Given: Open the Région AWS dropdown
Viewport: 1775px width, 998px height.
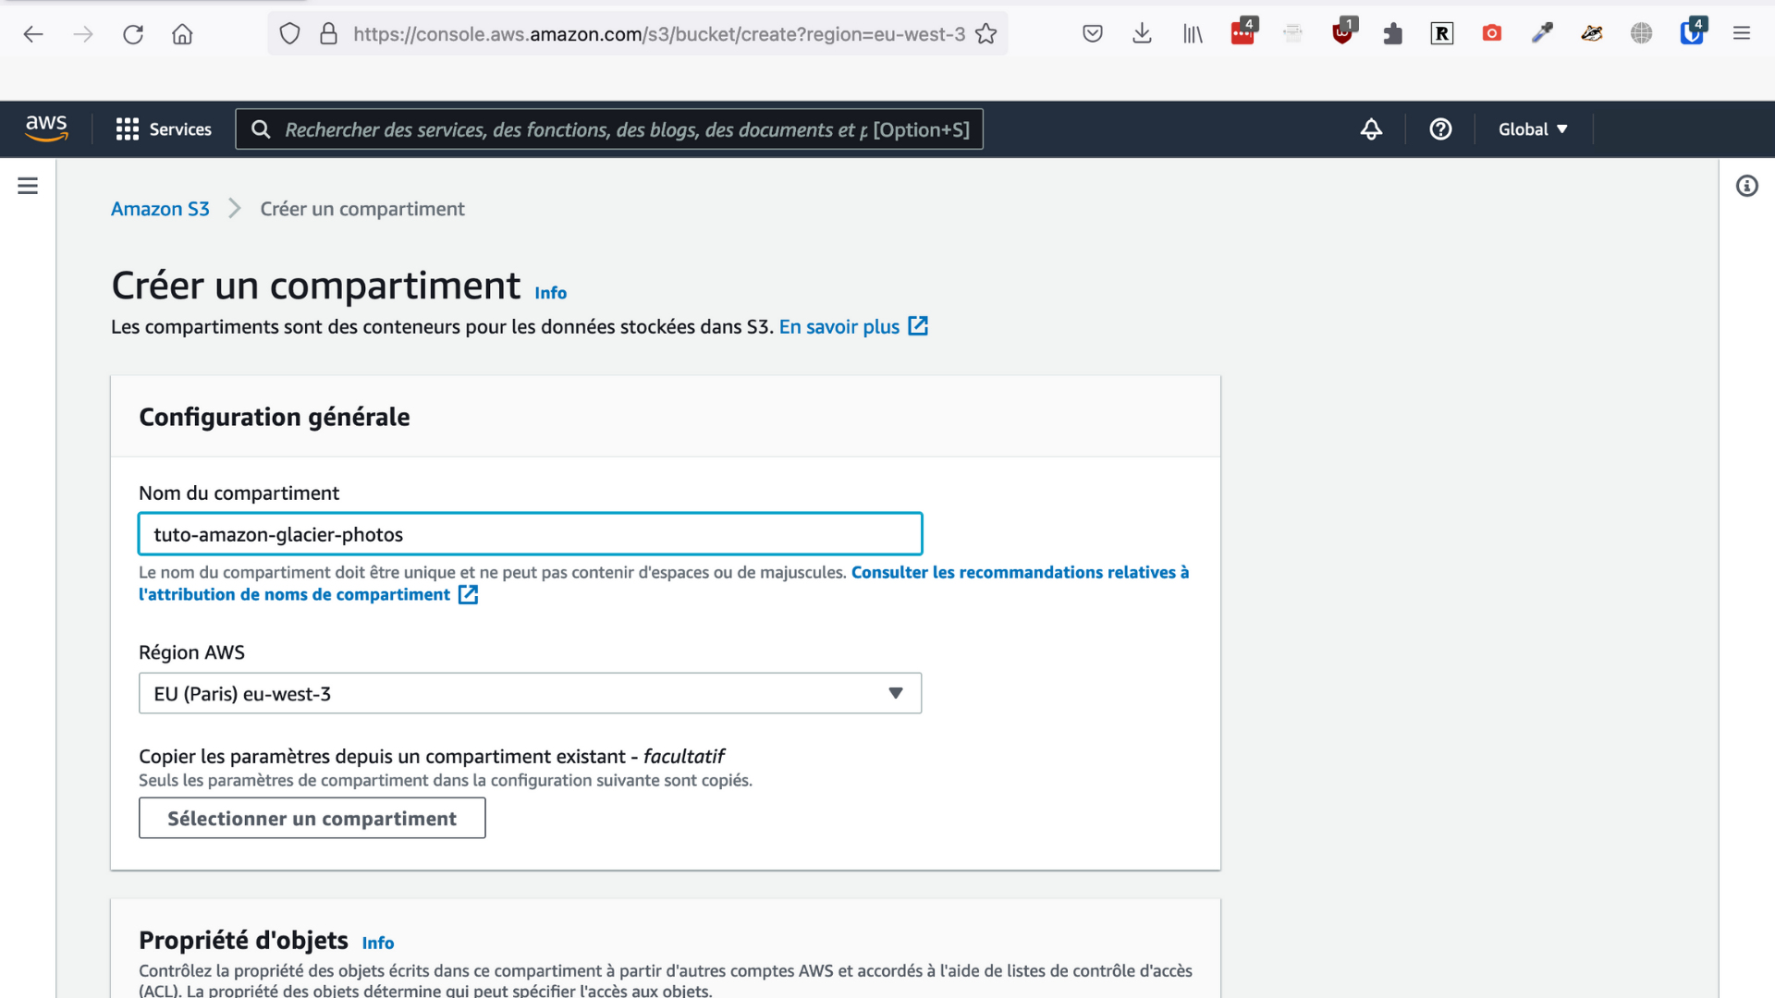Looking at the screenshot, I should click(x=530, y=693).
